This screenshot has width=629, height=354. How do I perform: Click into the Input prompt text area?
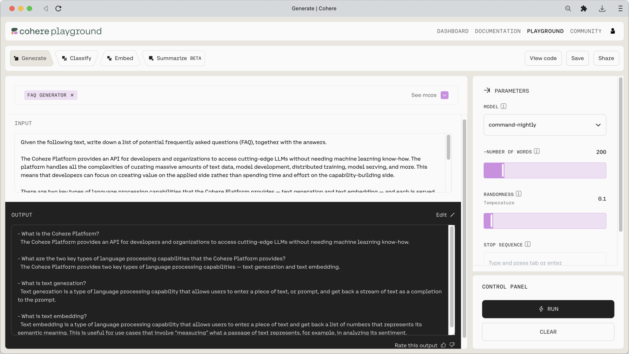pyautogui.click(x=230, y=163)
